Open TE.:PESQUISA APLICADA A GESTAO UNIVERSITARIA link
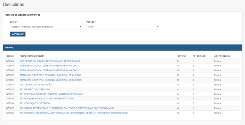 click(47, 99)
